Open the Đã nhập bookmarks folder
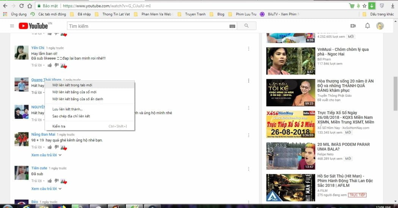 81,14
